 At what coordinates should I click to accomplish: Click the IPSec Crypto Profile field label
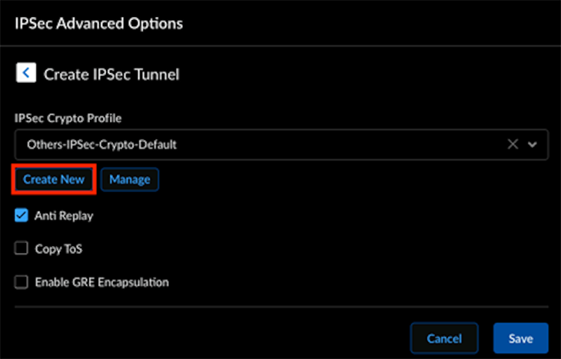pyautogui.click(x=68, y=118)
